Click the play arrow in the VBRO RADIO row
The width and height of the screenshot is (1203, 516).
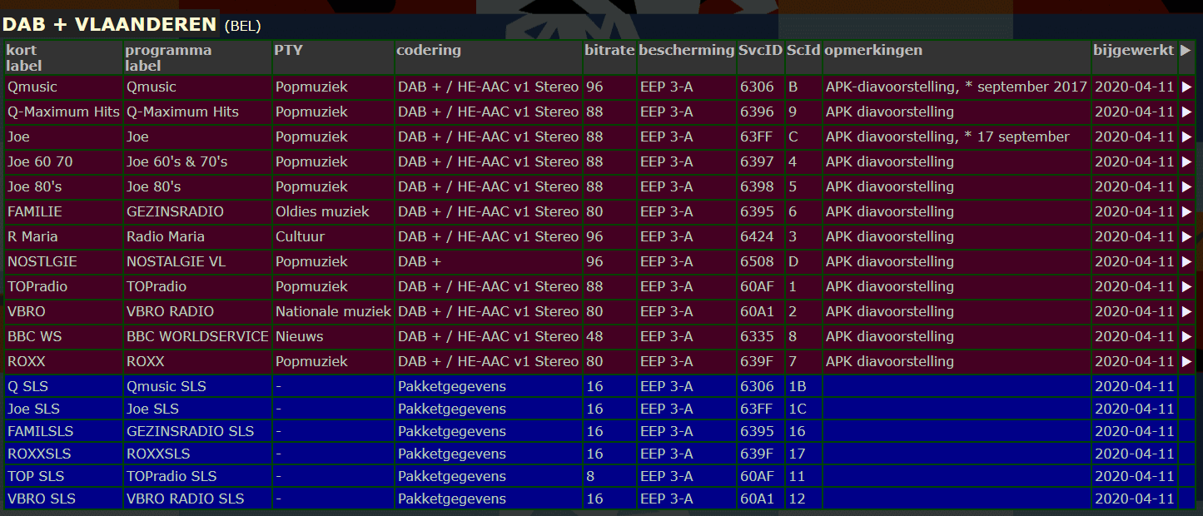[1186, 311]
